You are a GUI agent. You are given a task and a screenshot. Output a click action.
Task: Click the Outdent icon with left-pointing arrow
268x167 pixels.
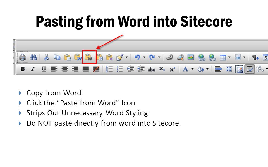point(141,69)
